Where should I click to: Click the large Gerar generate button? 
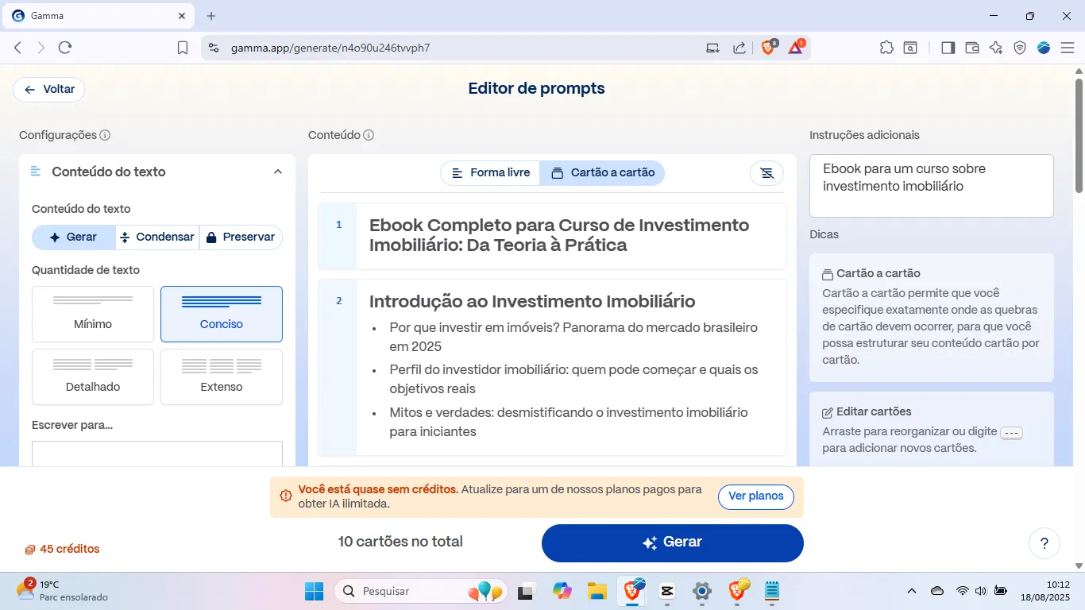point(673,543)
